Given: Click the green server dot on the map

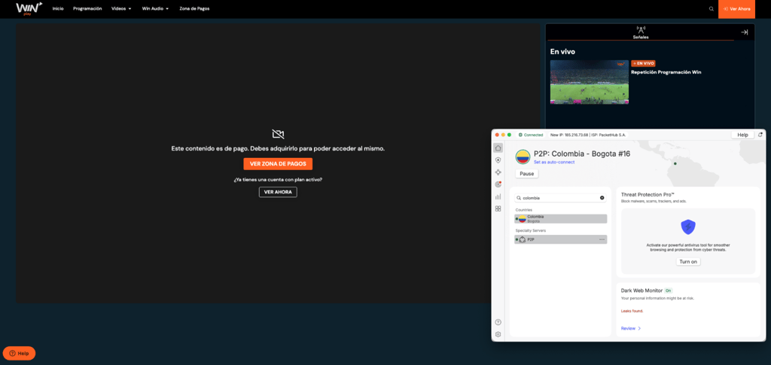Looking at the screenshot, I should point(675,163).
